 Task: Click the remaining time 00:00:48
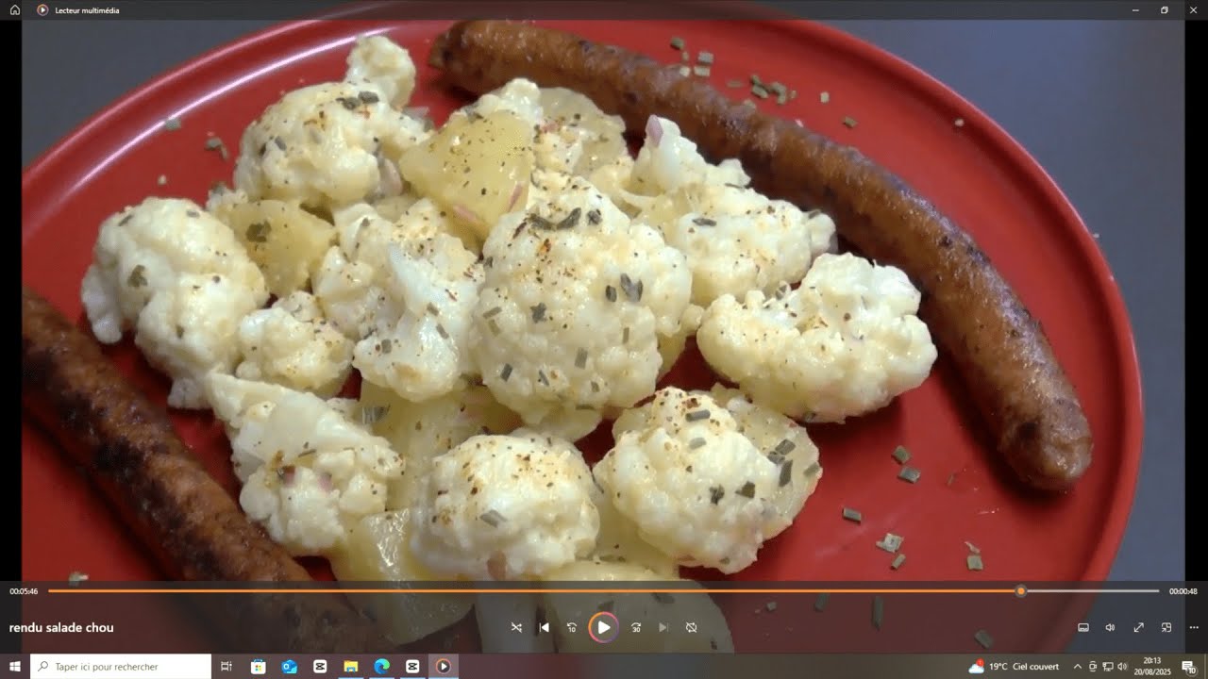tap(1183, 591)
